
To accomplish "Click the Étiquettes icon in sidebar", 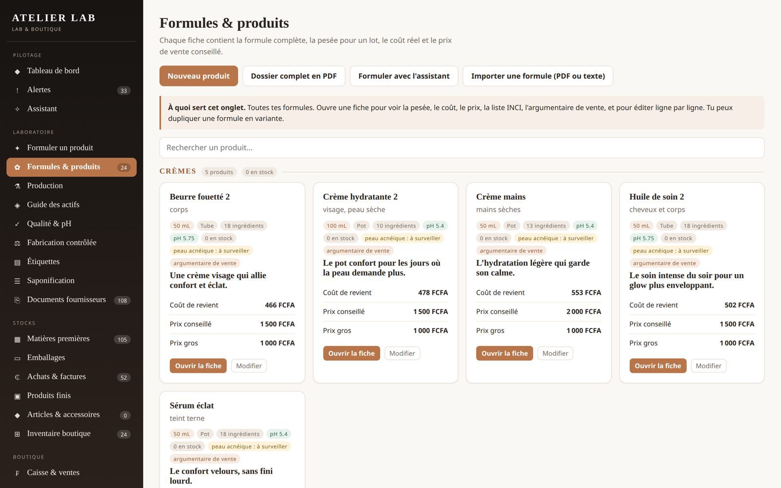I will (x=17, y=263).
